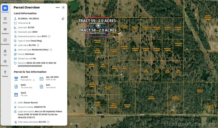The image size is (218, 128).
Task: Open the Nearby location pin icon
Action: tap(5, 73)
